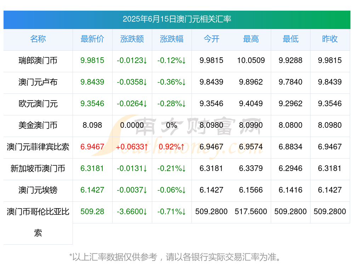Click the high value 6.9574

(x=251, y=147)
